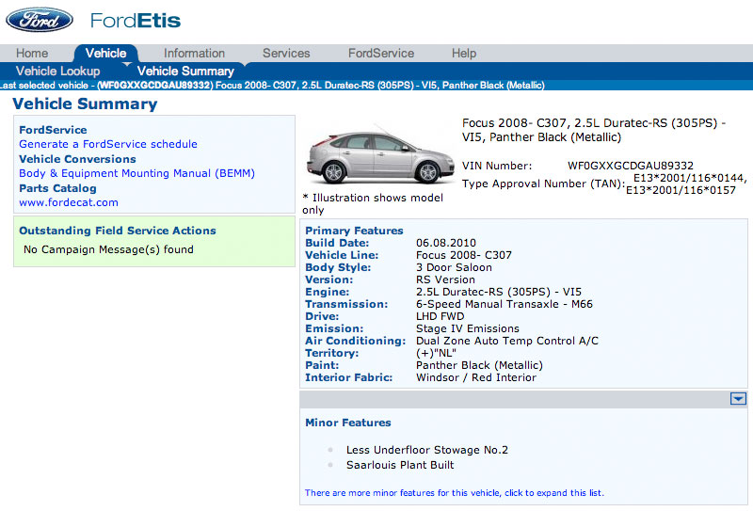
Task: Expand the full minor features list
Action: (455, 493)
